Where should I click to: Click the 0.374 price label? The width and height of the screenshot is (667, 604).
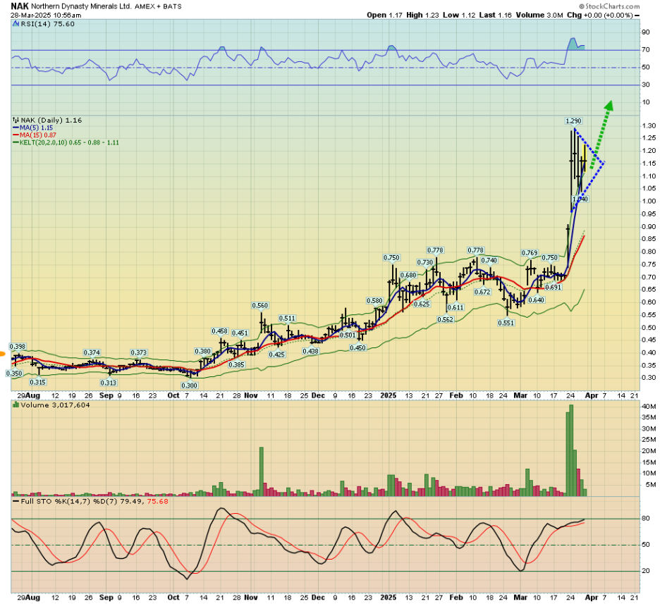tap(92, 352)
